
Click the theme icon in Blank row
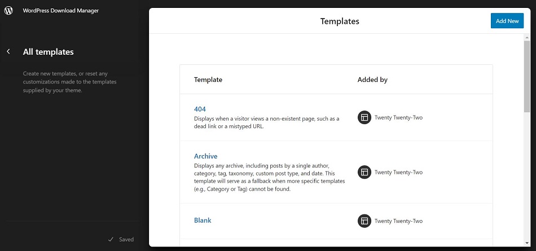(x=364, y=221)
